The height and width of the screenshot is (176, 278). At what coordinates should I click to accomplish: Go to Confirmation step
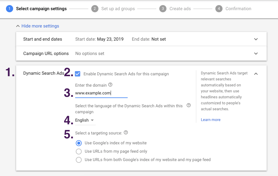238,9
